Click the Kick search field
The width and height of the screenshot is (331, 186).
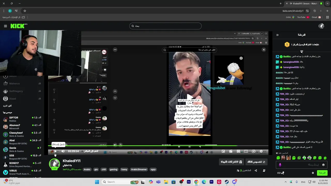point(165,26)
